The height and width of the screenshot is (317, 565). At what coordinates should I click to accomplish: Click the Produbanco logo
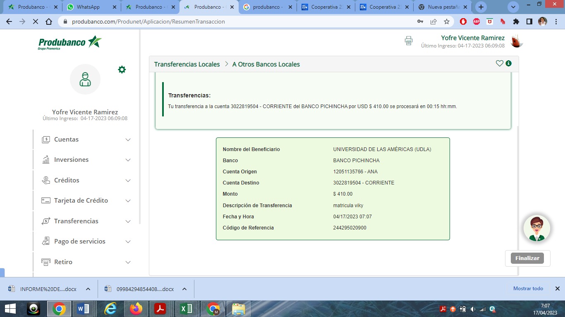point(70,43)
